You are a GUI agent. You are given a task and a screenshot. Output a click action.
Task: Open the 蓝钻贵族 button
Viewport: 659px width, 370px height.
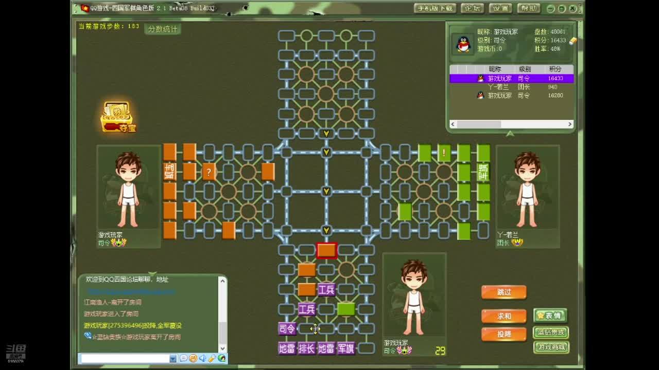click(x=550, y=332)
